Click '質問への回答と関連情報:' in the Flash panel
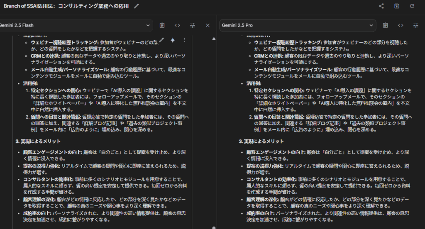The width and height of the screenshot is (425, 229). [56, 117]
